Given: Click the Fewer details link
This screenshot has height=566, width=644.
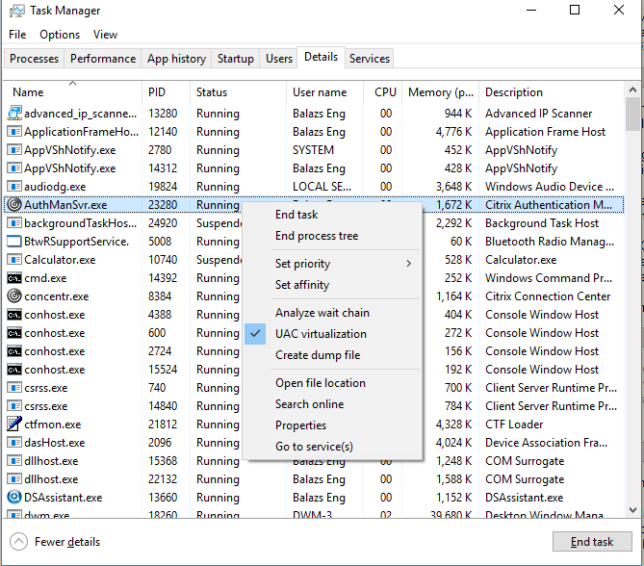Looking at the screenshot, I should click(x=67, y=542).
